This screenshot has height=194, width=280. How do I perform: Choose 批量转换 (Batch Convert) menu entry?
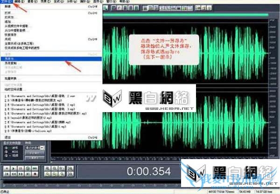[51, 79]
